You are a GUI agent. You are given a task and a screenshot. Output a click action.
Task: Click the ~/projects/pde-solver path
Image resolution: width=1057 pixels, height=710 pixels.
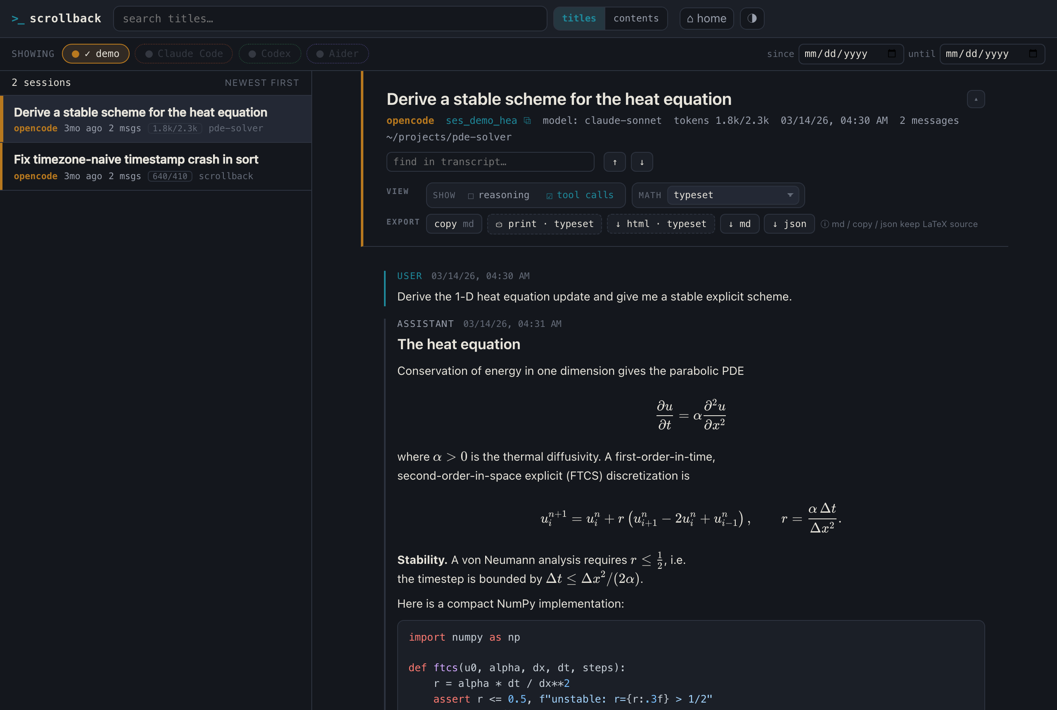(x=449, y=137)
